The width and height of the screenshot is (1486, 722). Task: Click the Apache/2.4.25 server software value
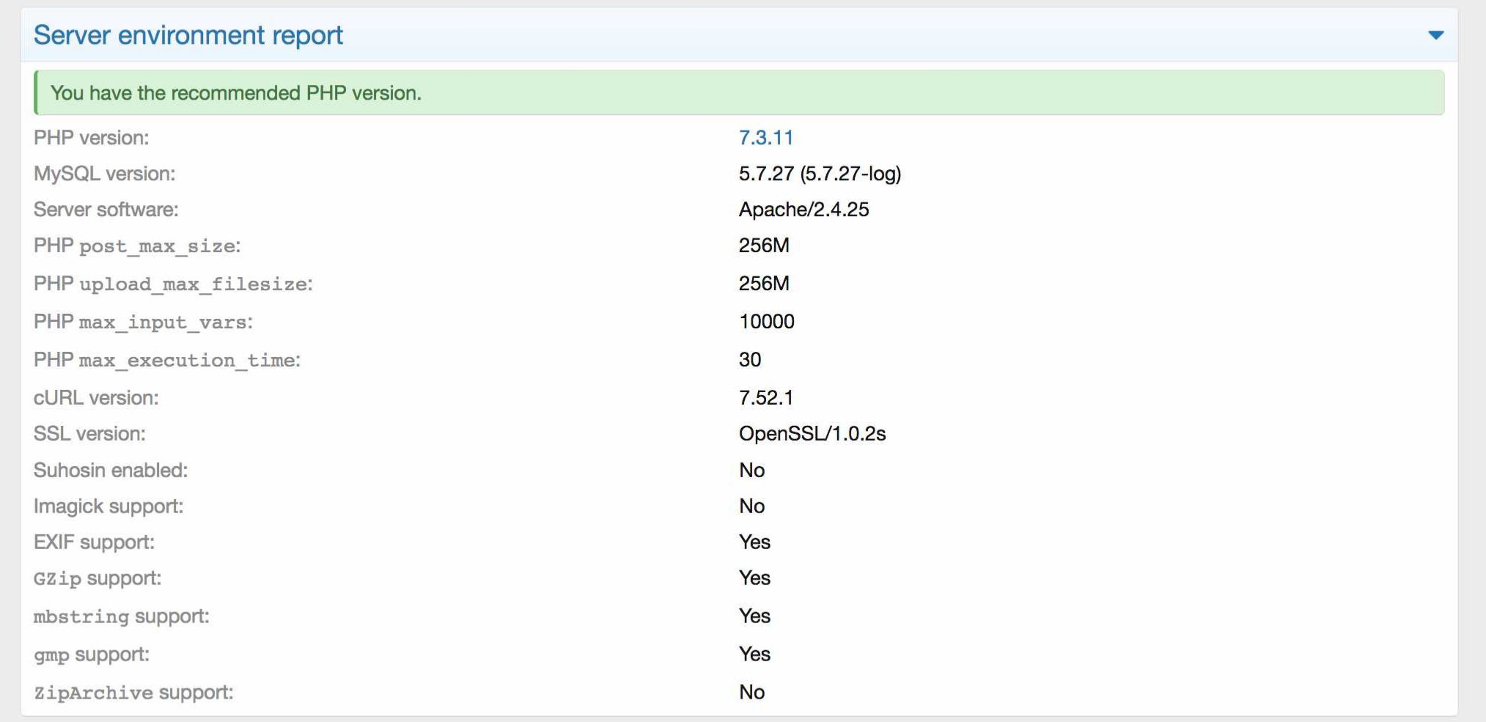coord(803,210)
